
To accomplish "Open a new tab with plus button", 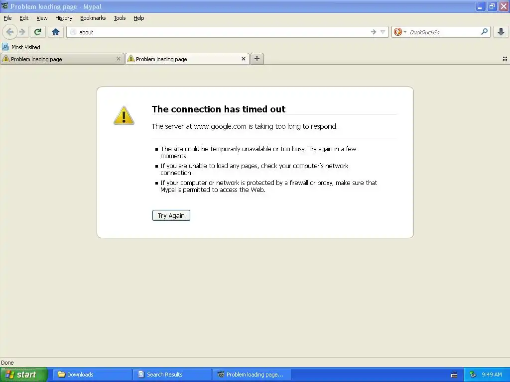I will tap(257, 59).
